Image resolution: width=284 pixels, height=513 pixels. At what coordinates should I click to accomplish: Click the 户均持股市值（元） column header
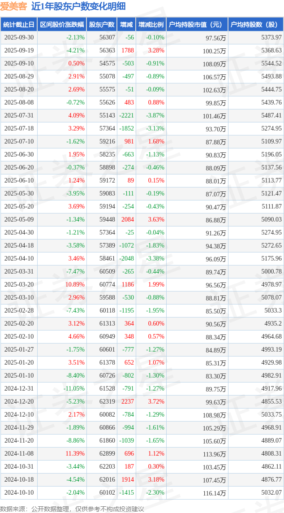pos(197,25)
